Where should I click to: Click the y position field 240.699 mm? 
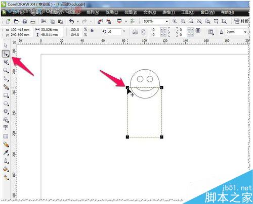click(x=22, y=35)
